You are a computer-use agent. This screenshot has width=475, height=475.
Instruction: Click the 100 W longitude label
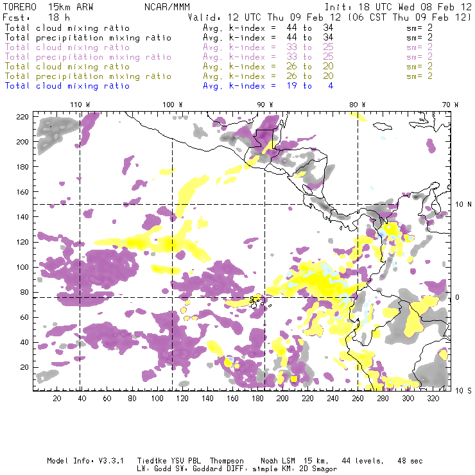pos(173,105)
